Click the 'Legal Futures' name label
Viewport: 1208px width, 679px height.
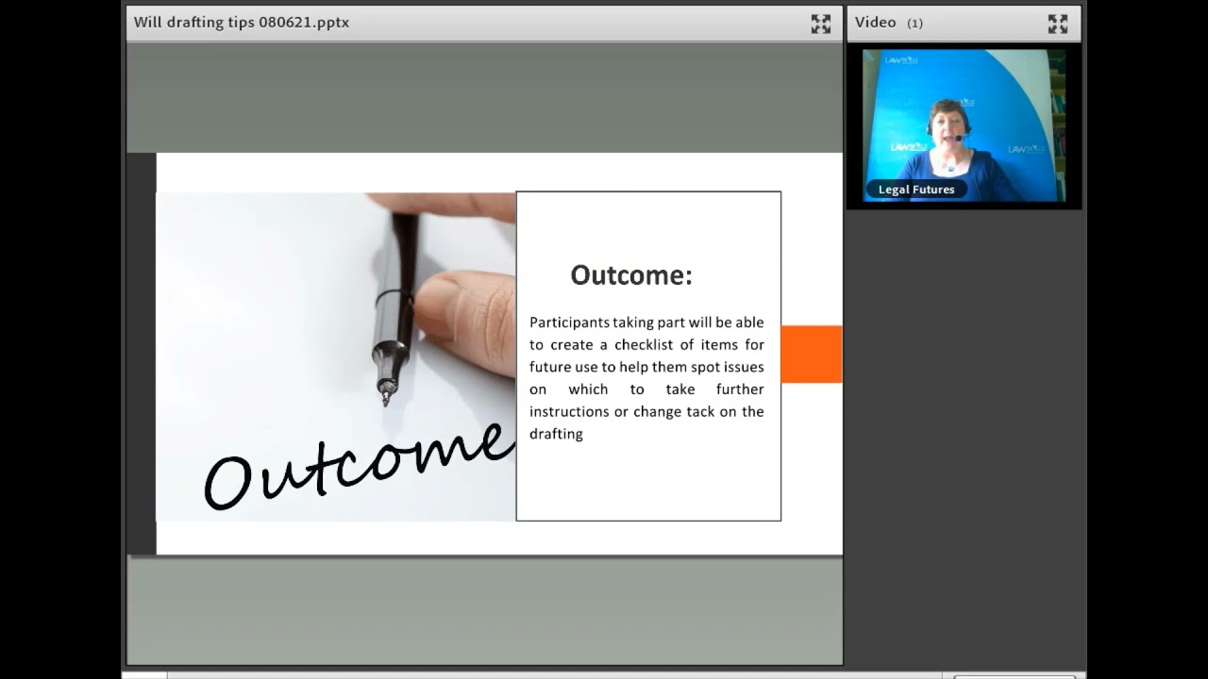point(916,190)
